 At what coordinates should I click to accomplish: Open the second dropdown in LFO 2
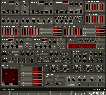[61, 44]
